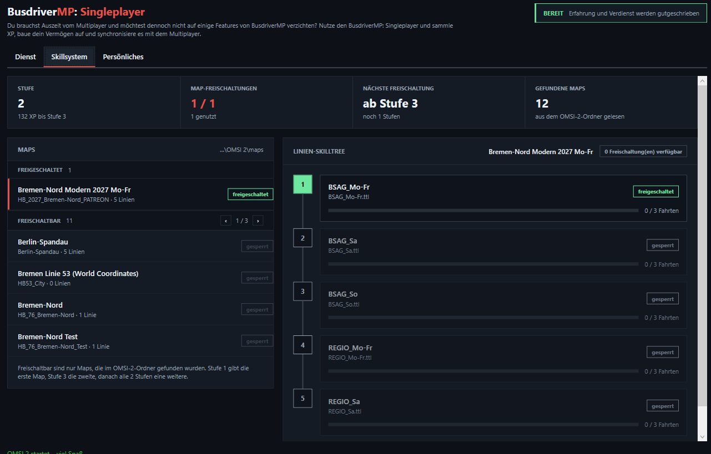Select the Bremen-Nord Test map
Image resolution: width=711 pixels, height=454 pixels.
tap(141, 341)
